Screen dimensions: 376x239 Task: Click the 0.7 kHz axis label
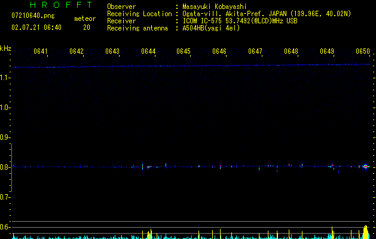[5, 197]
